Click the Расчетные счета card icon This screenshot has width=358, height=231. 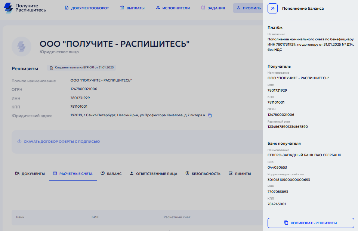[x=55, y=173]
